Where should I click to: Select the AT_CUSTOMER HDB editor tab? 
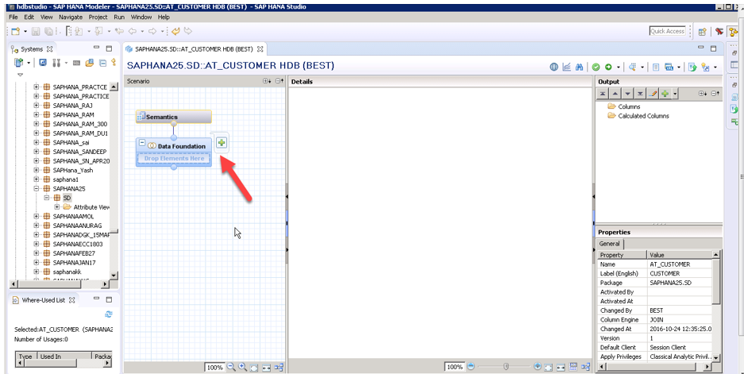pos(194,49)
